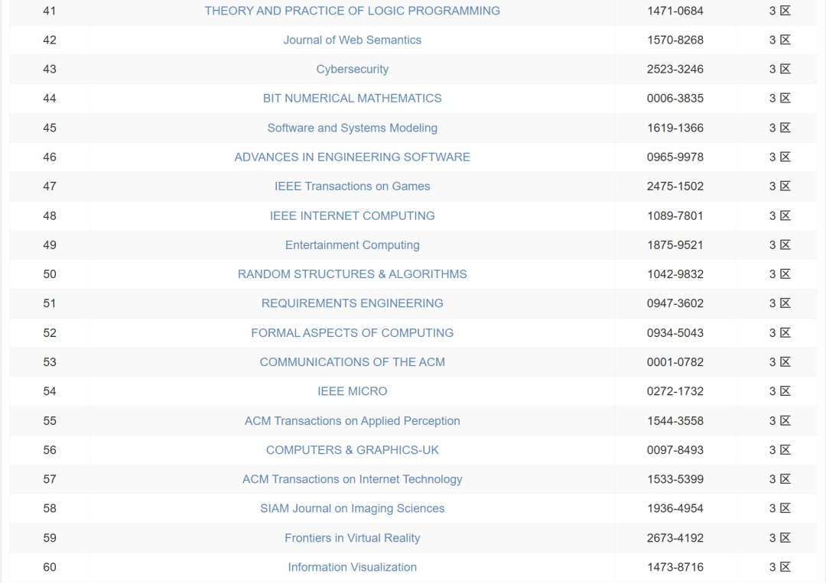
Task: Select ISSN 0001-0782 cell
Action: click(675, 362)
